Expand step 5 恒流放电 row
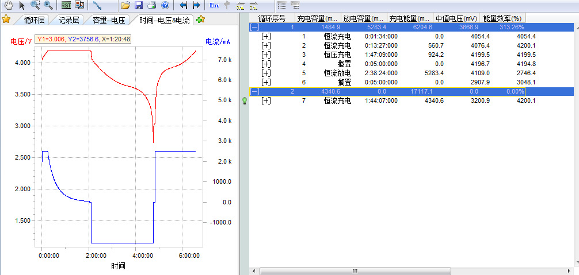The height and width of the screenshot is (275, 579). point(266,73)
